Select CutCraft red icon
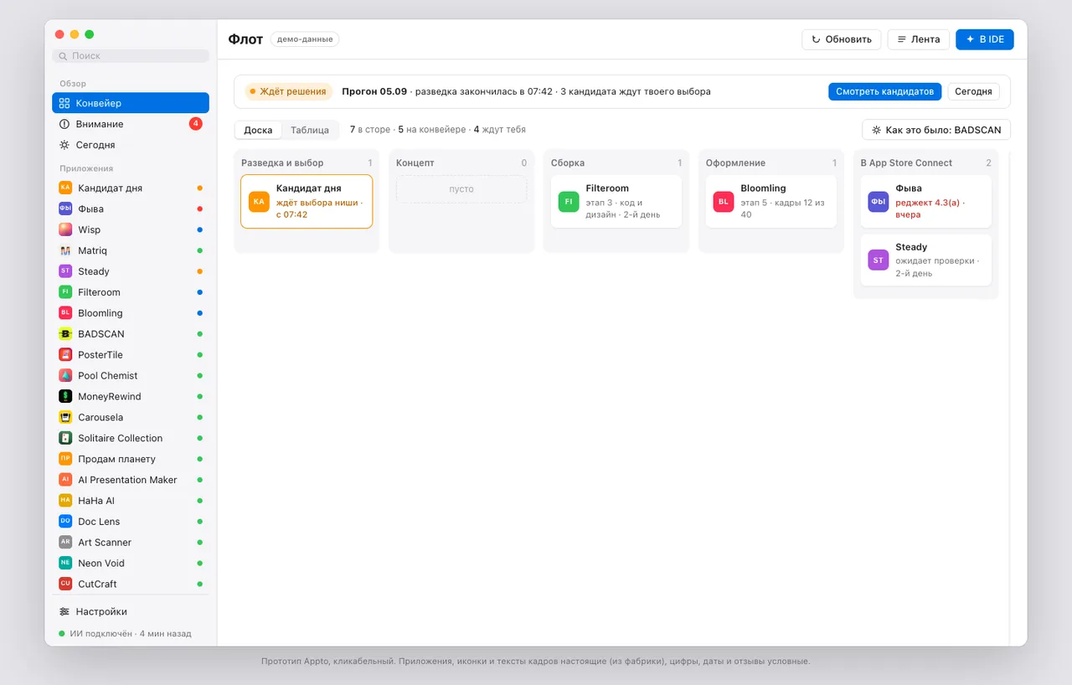This screenshot has height=685, width=1072. [65, 584]
